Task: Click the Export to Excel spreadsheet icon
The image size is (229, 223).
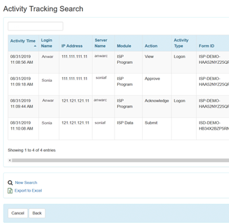Action: point(10,191)
